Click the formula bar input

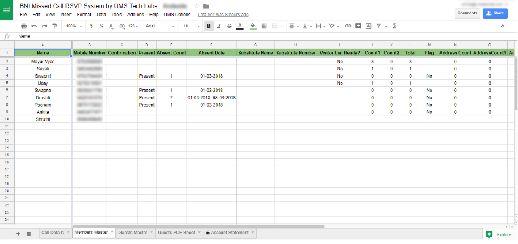click(266, 36)
